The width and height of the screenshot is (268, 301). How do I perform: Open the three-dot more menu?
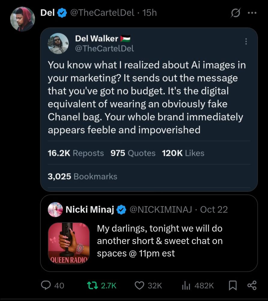click(251, 13)
